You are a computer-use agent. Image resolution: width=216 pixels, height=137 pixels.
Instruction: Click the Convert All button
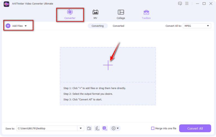point(195,128)
